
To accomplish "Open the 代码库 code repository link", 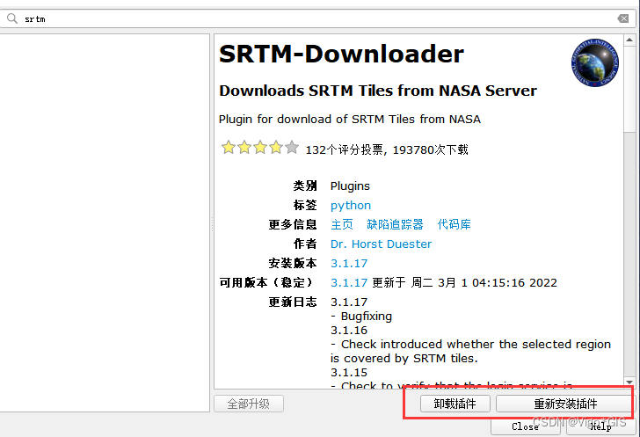I will tap(454, 224).
